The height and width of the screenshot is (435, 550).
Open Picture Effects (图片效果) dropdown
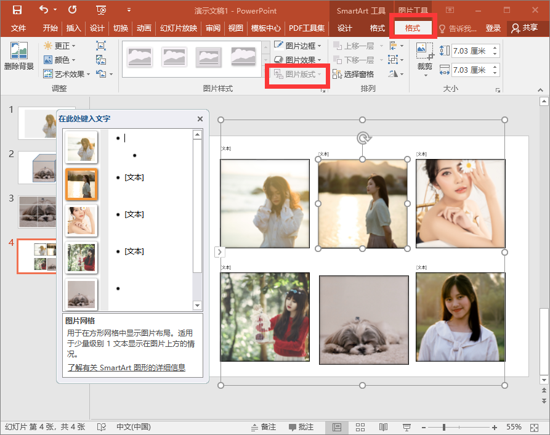pos(298,60)
